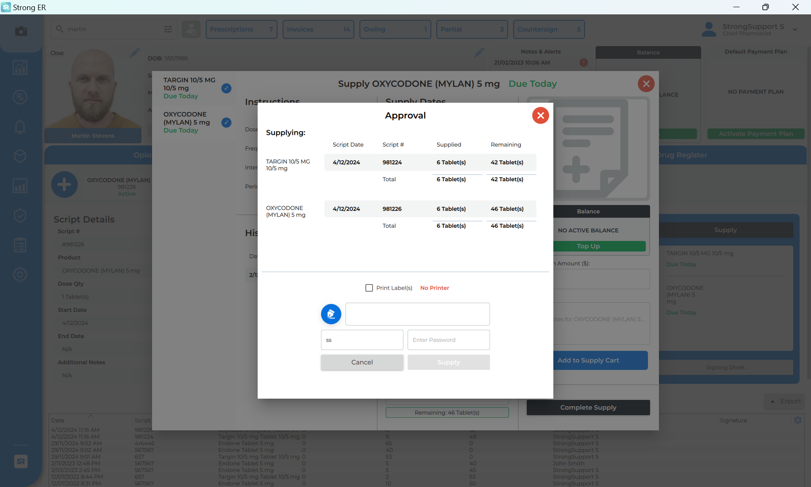Click the Remaining: 46 Tablet(s) bar
This screenshot has width=811, height=487.
[447, 413]
